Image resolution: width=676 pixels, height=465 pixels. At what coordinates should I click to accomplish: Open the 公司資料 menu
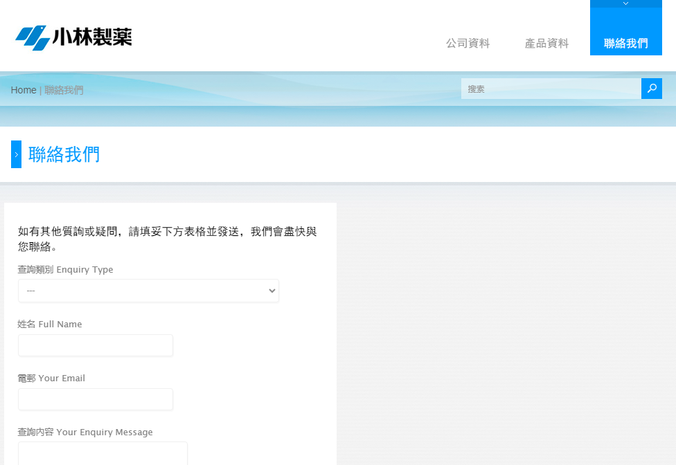click(468, 44)
